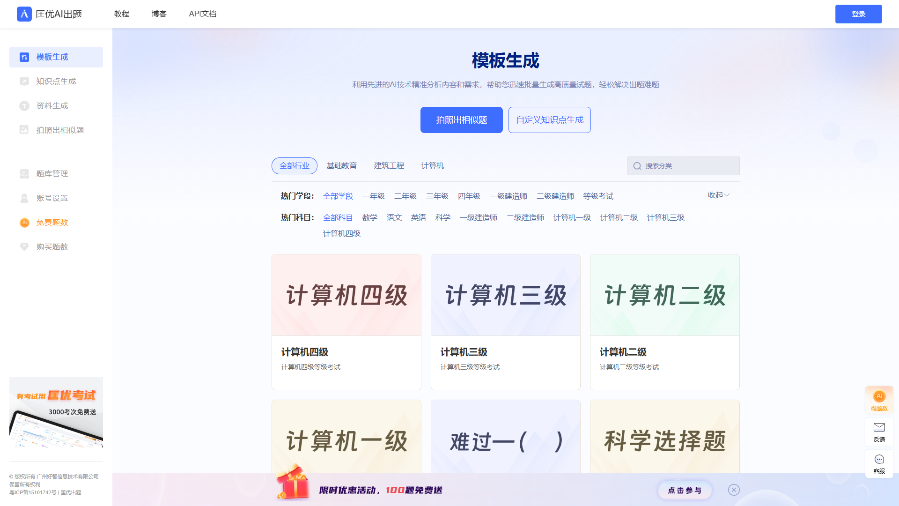Open the 计算机四级 template card thumbnail
Viewport: 899px width, 506px height.
[x=346, y=295]
